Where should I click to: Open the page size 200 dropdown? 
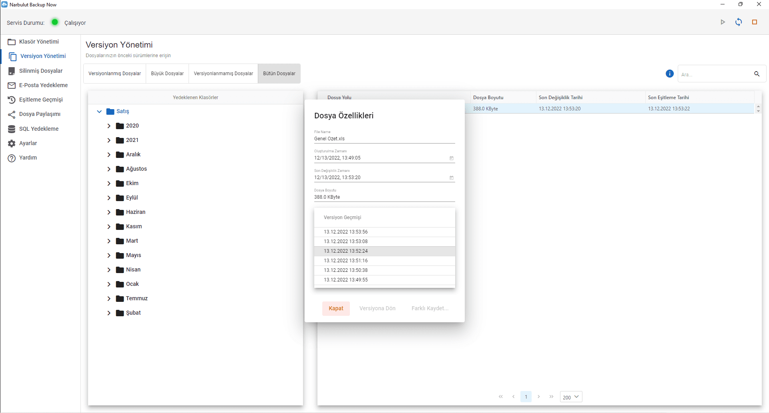click(571, 397)
